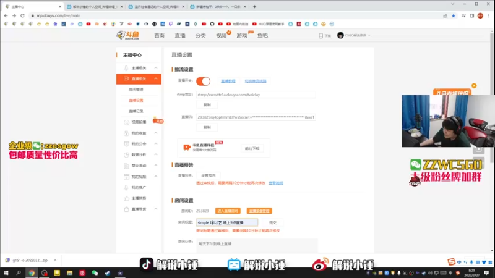Select 房间管理 in the sidebar
Screen dimensions: 495x278
coord(136,90)
